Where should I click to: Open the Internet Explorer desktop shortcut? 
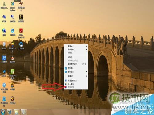click(x=13, y=6)
